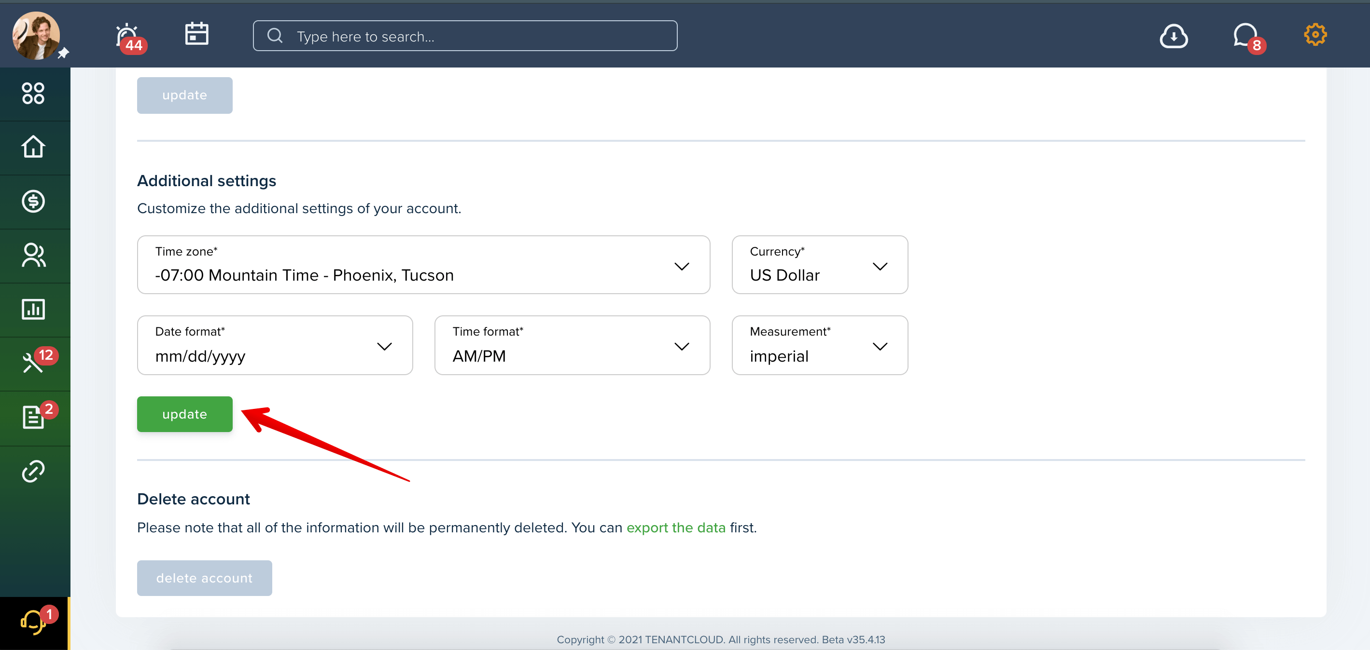Expand the Measurement dropdown
This screenshot has height=650, width=1370.
click(x=820, y=345)
